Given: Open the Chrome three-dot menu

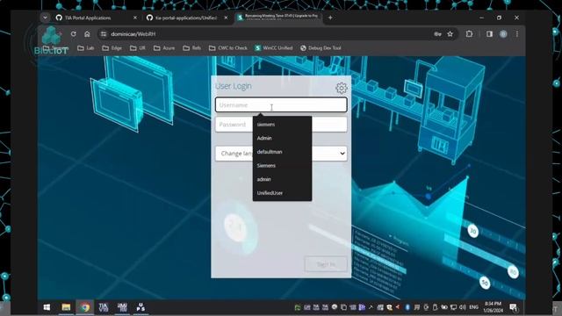Looking at the screenshot, I should click(x=517, y=34).
